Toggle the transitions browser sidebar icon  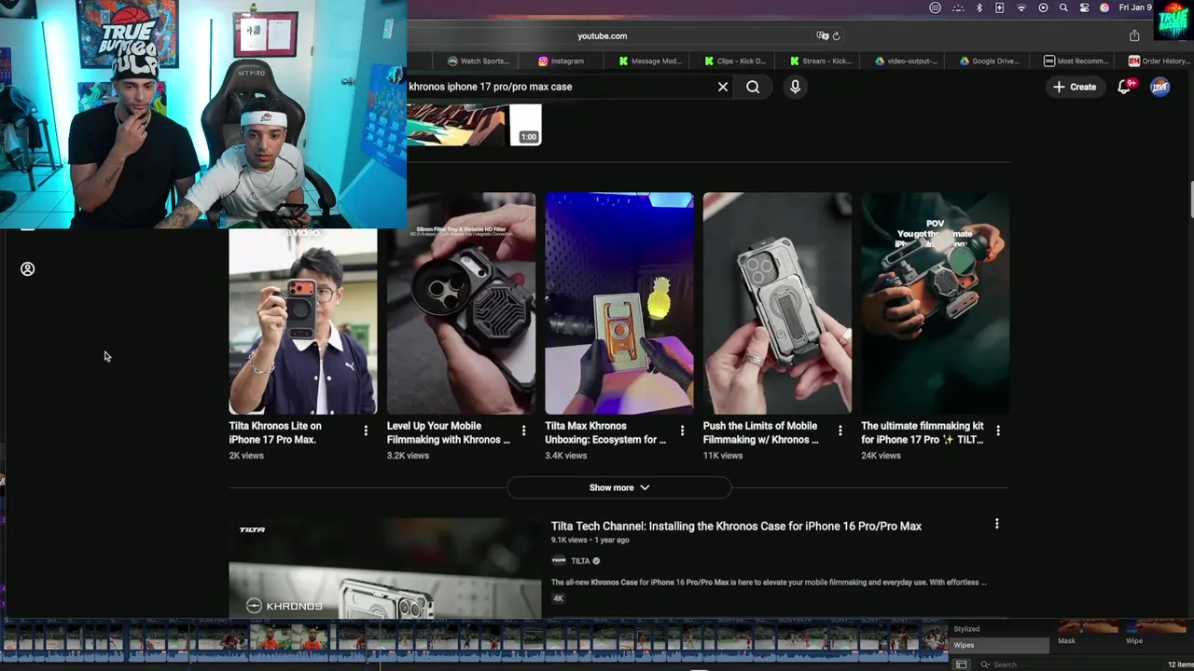pos(961,664)
